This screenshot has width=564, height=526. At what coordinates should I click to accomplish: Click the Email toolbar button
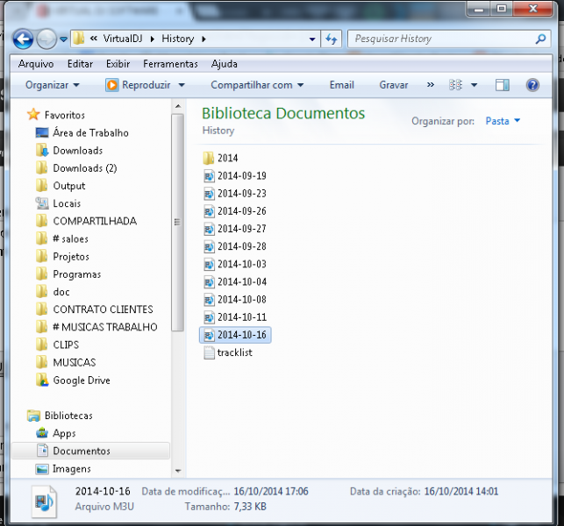(341, 85)
